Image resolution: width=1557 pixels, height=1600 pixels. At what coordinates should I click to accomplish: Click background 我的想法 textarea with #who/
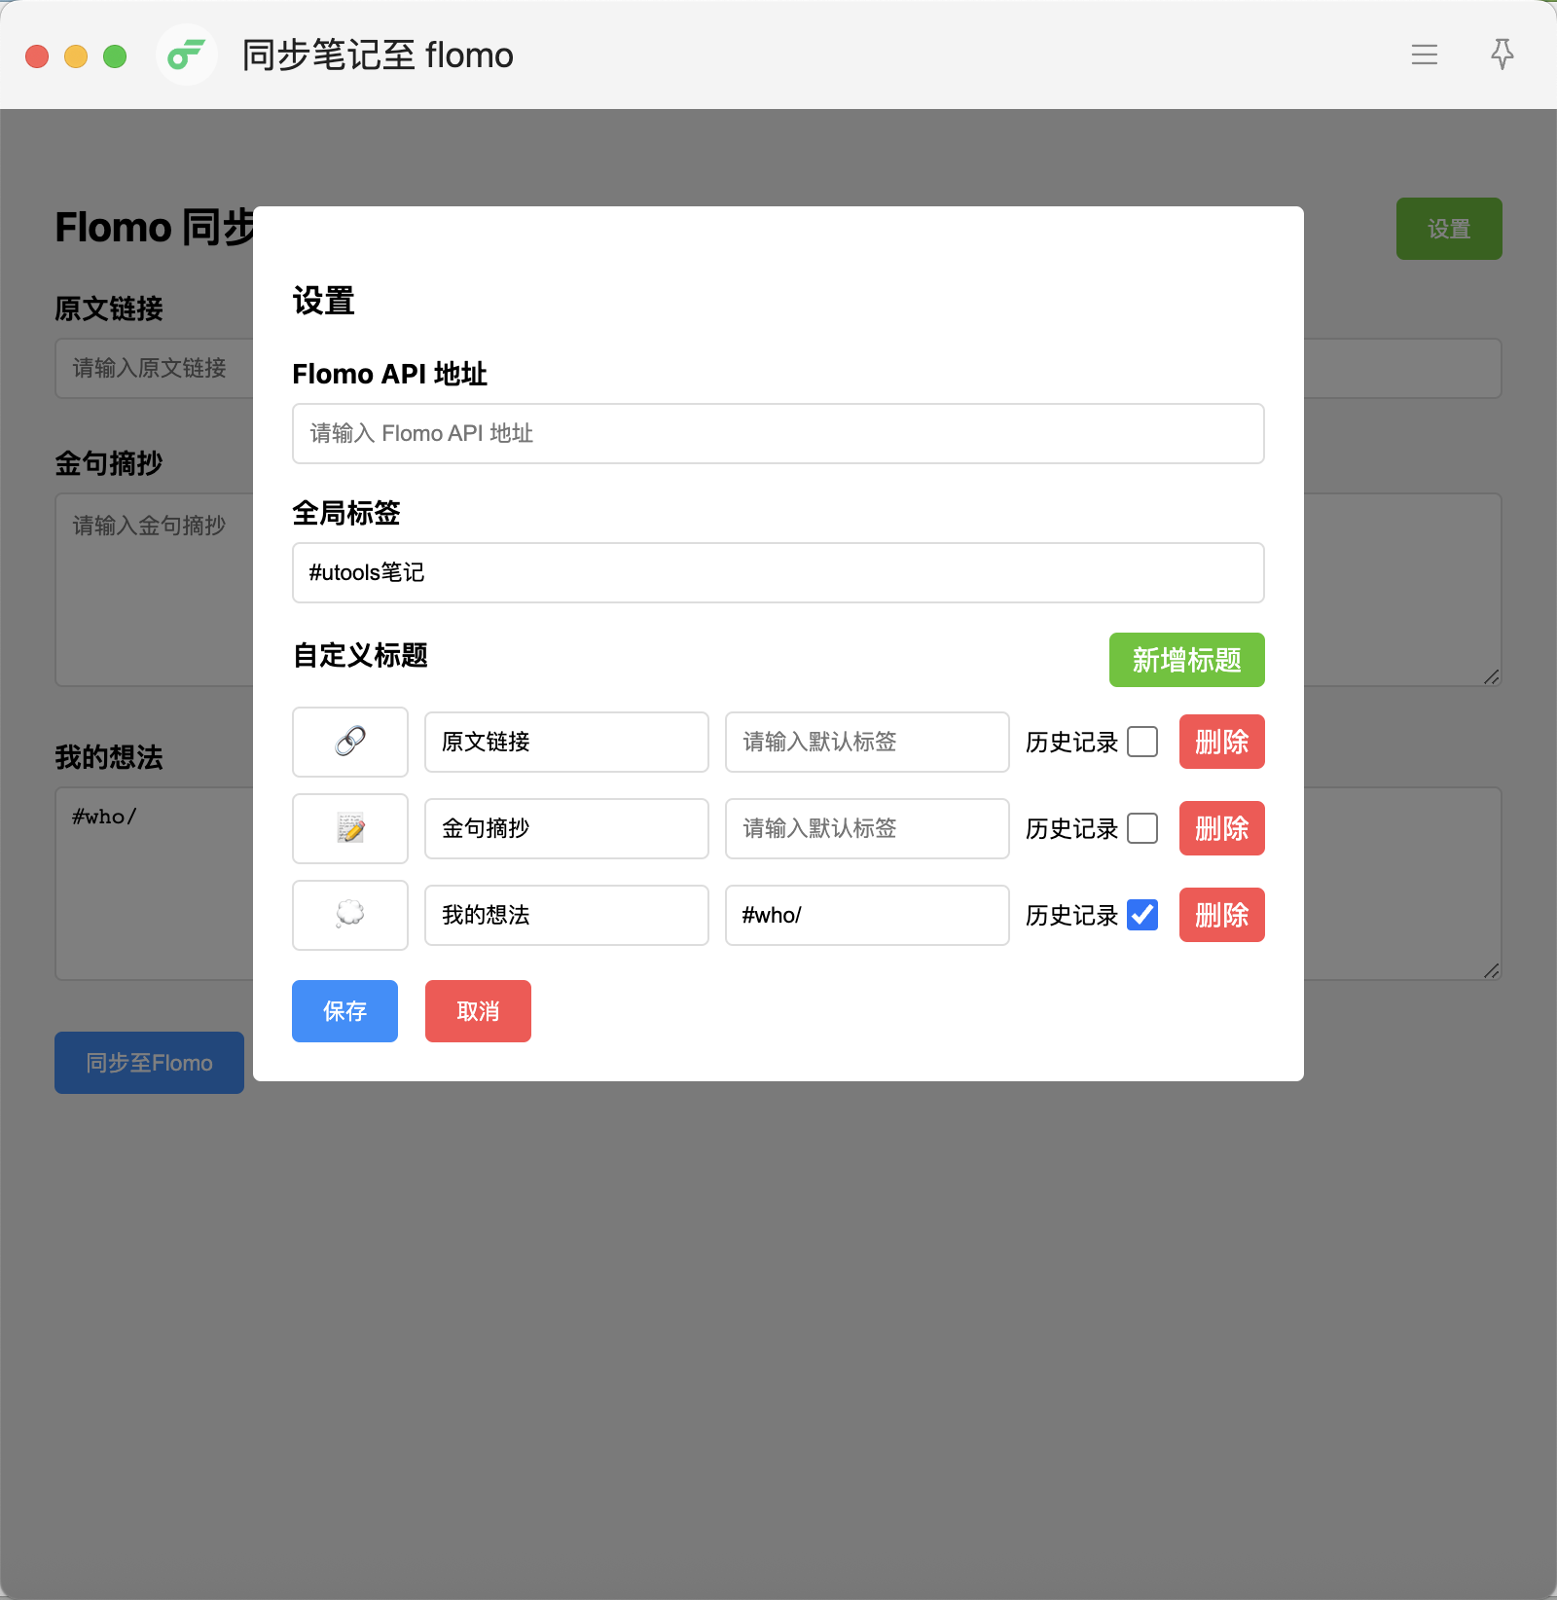[154, 884]
